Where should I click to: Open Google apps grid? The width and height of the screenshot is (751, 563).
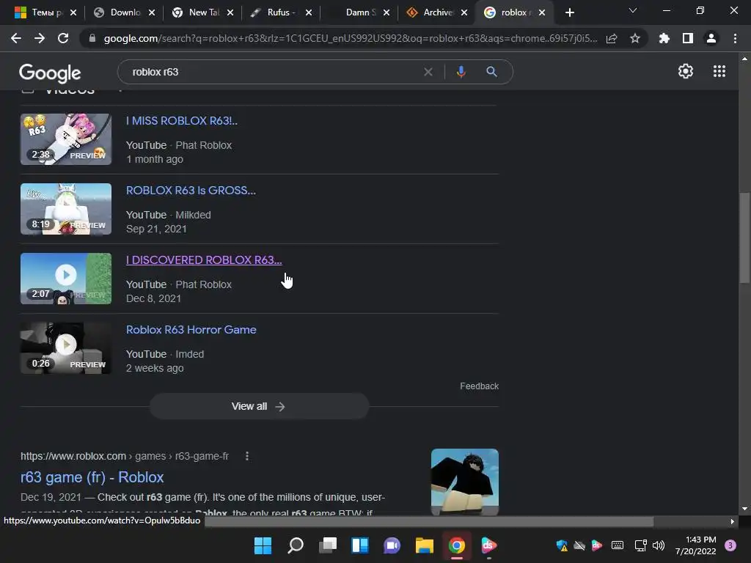[x=719, y=71]
